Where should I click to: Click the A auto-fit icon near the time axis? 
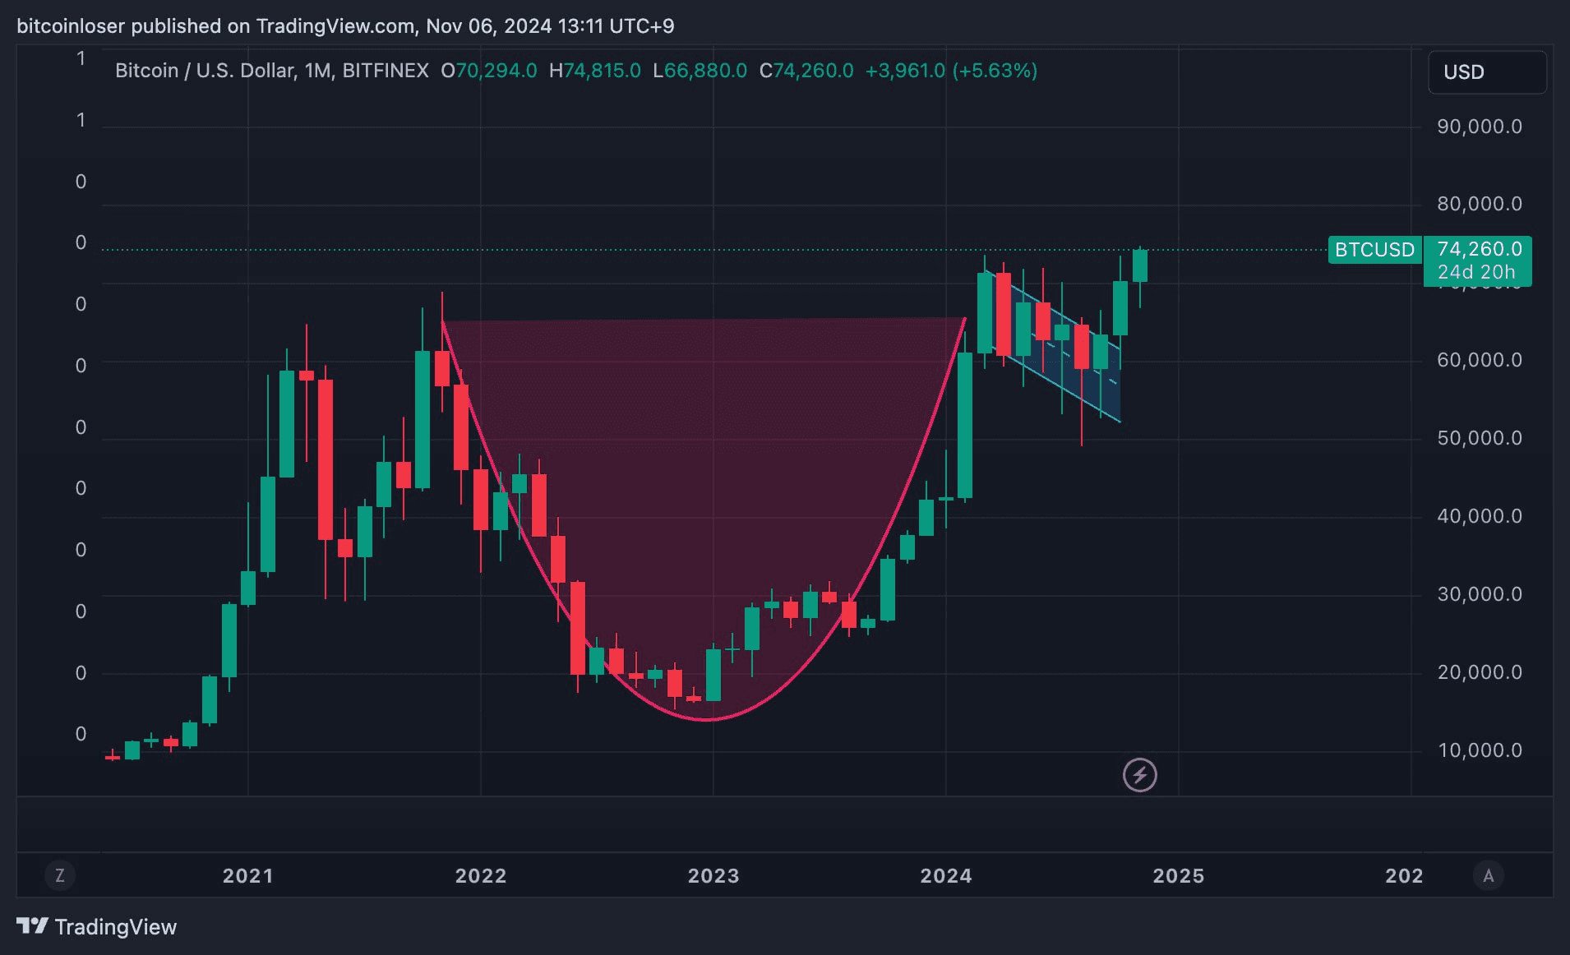point(1489,876)
